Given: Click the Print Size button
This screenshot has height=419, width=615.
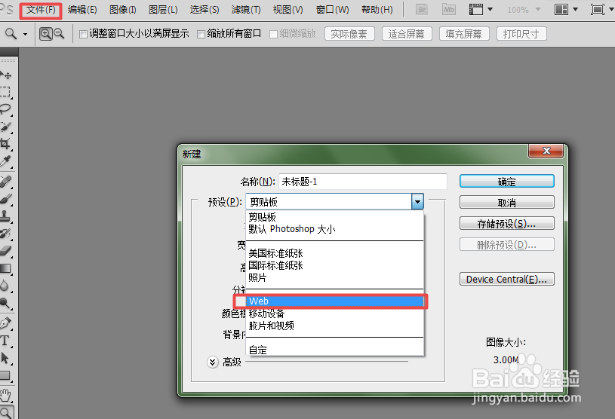Looking at the screenshot, I should point(521,34).
